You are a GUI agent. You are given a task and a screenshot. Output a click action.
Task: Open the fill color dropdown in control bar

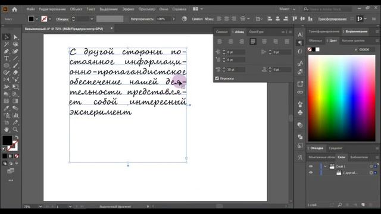tap(37, 19)
